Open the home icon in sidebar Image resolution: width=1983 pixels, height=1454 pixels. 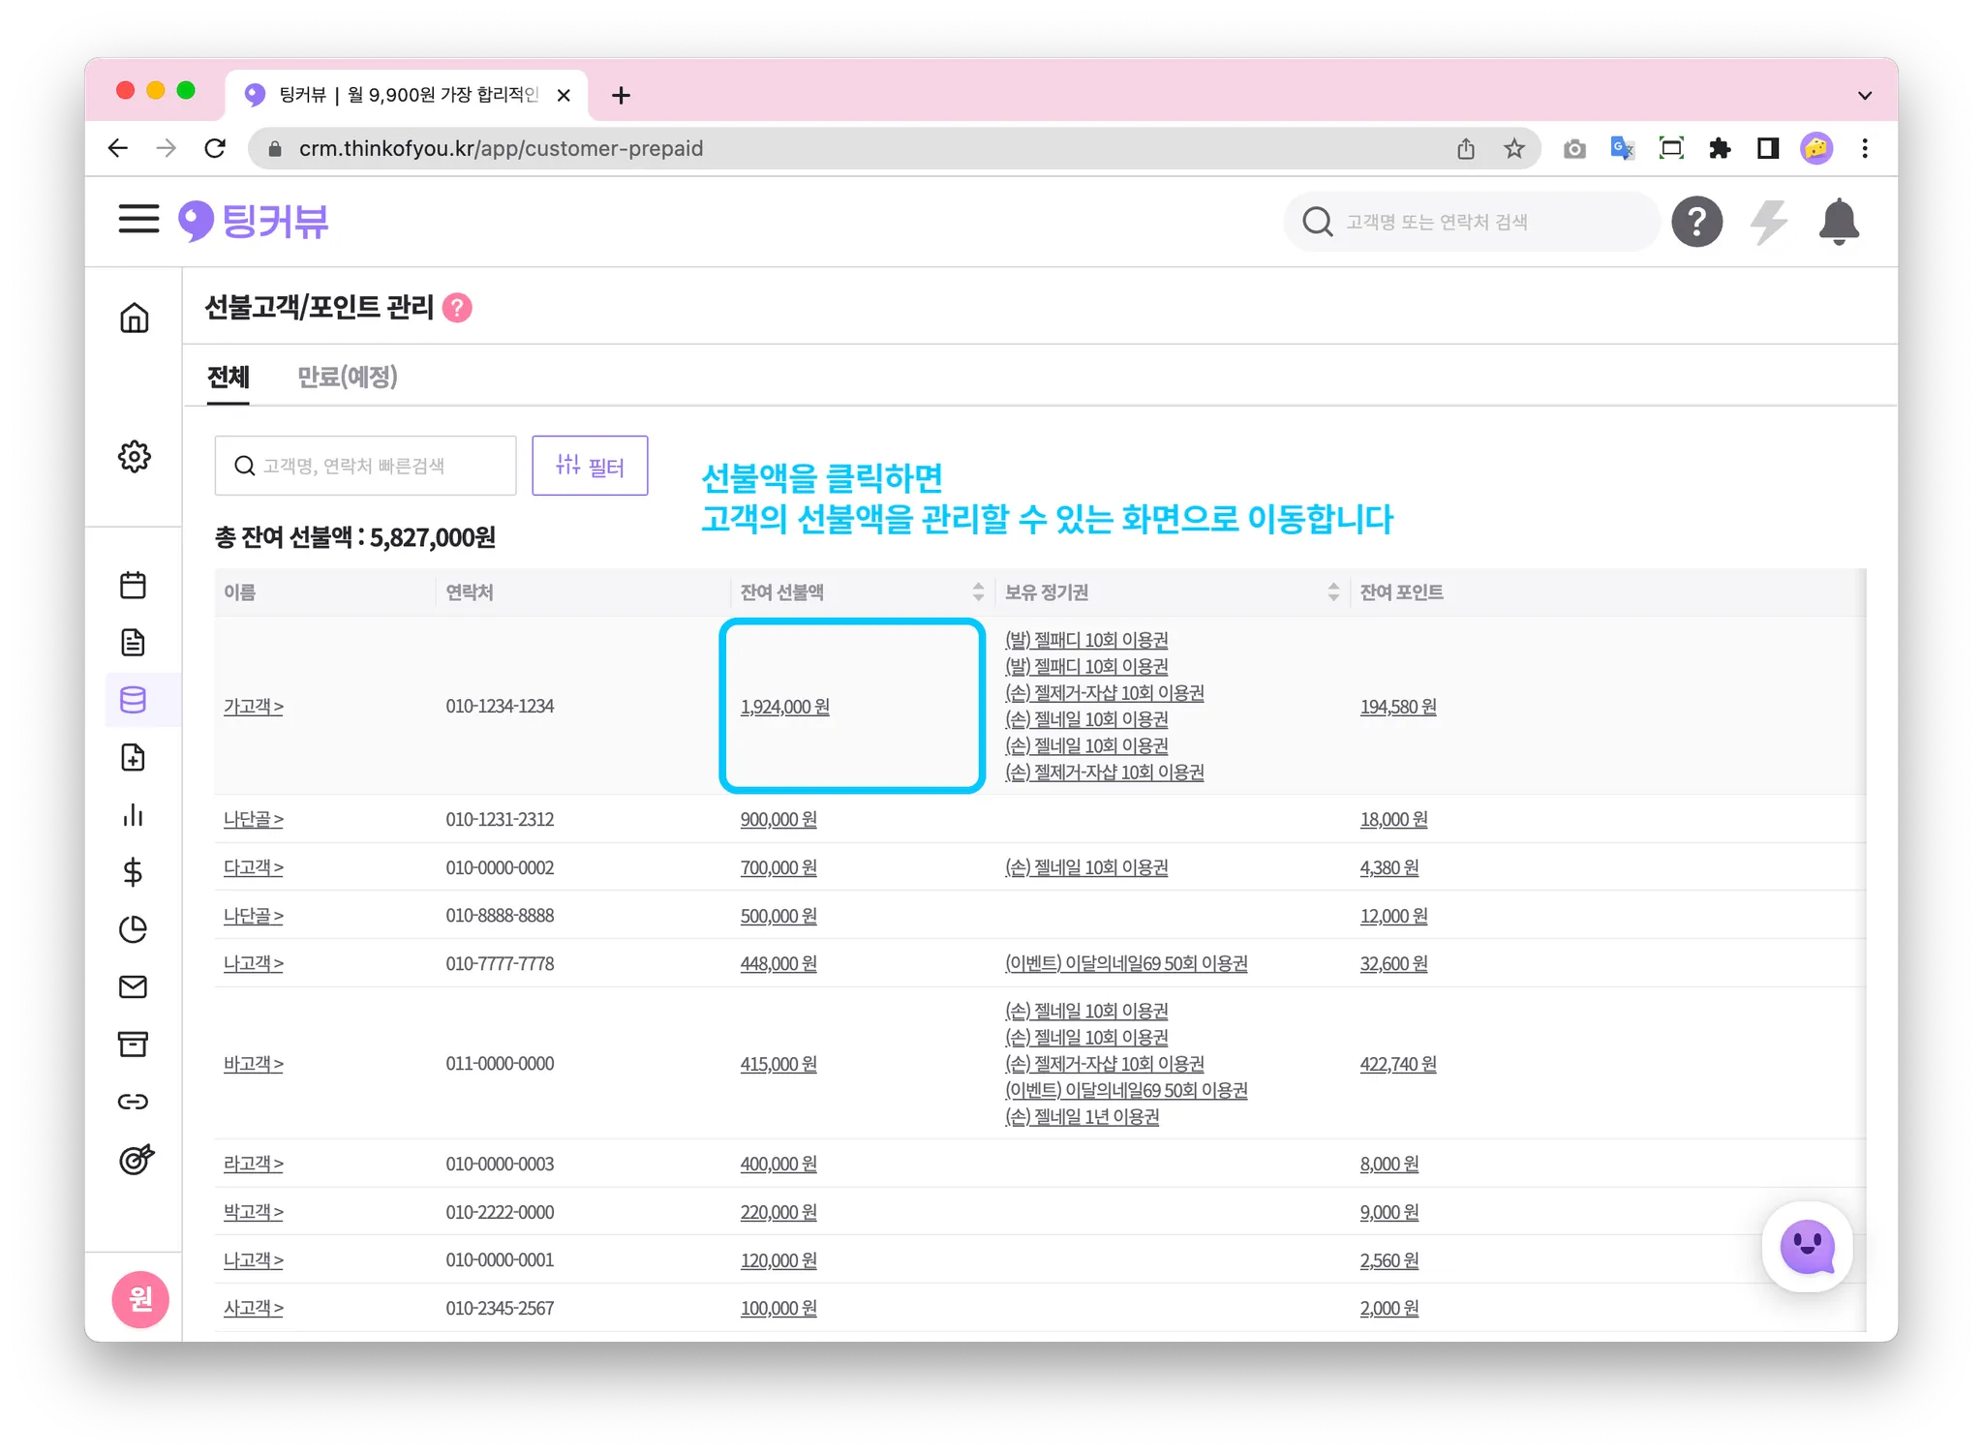tap(134, 318)
